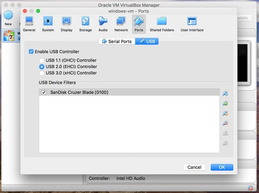
Task: Open User Interface settings section
Action: click(x=192, y=24)
